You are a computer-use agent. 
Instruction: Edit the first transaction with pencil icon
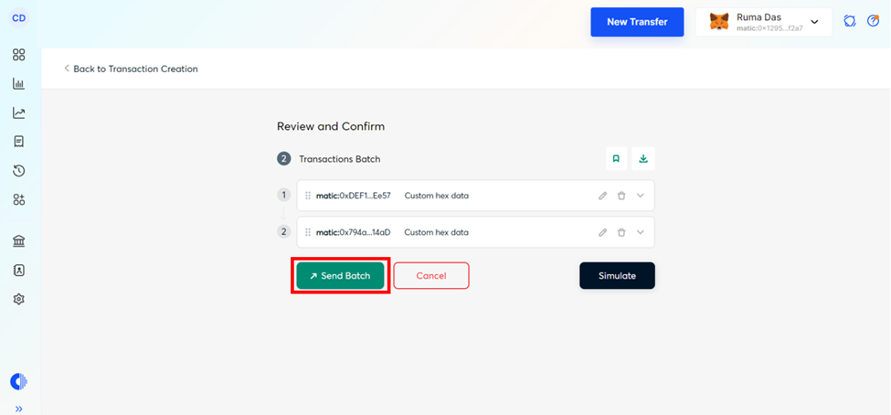[x=603, y=196]
